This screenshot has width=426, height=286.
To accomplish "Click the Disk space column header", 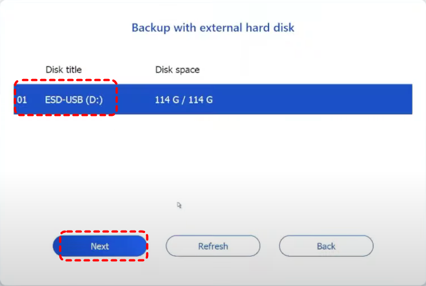I will 177,70.
